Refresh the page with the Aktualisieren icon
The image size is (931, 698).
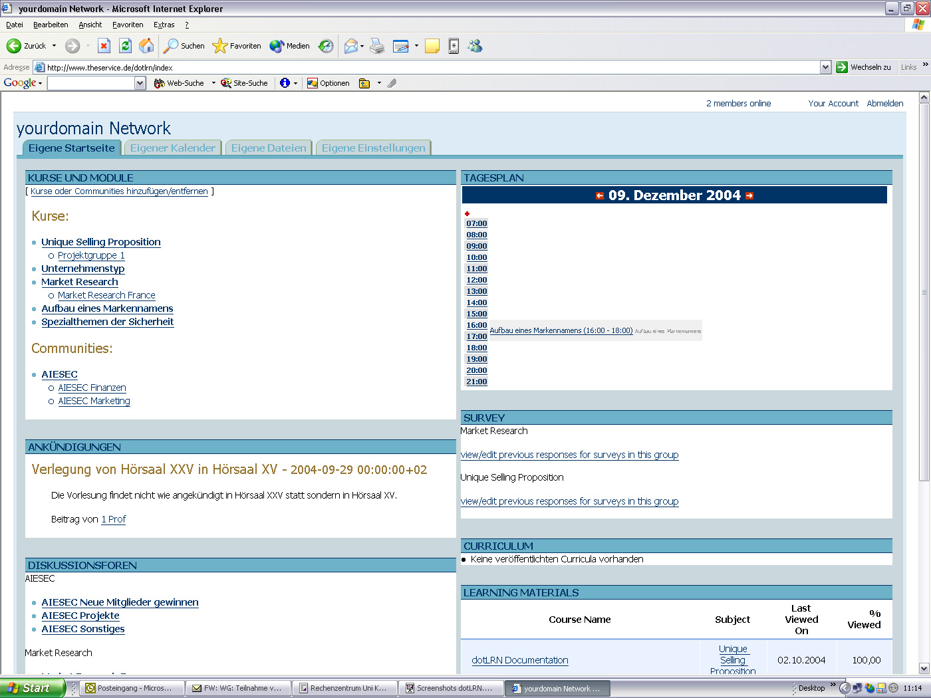(124, 45)
